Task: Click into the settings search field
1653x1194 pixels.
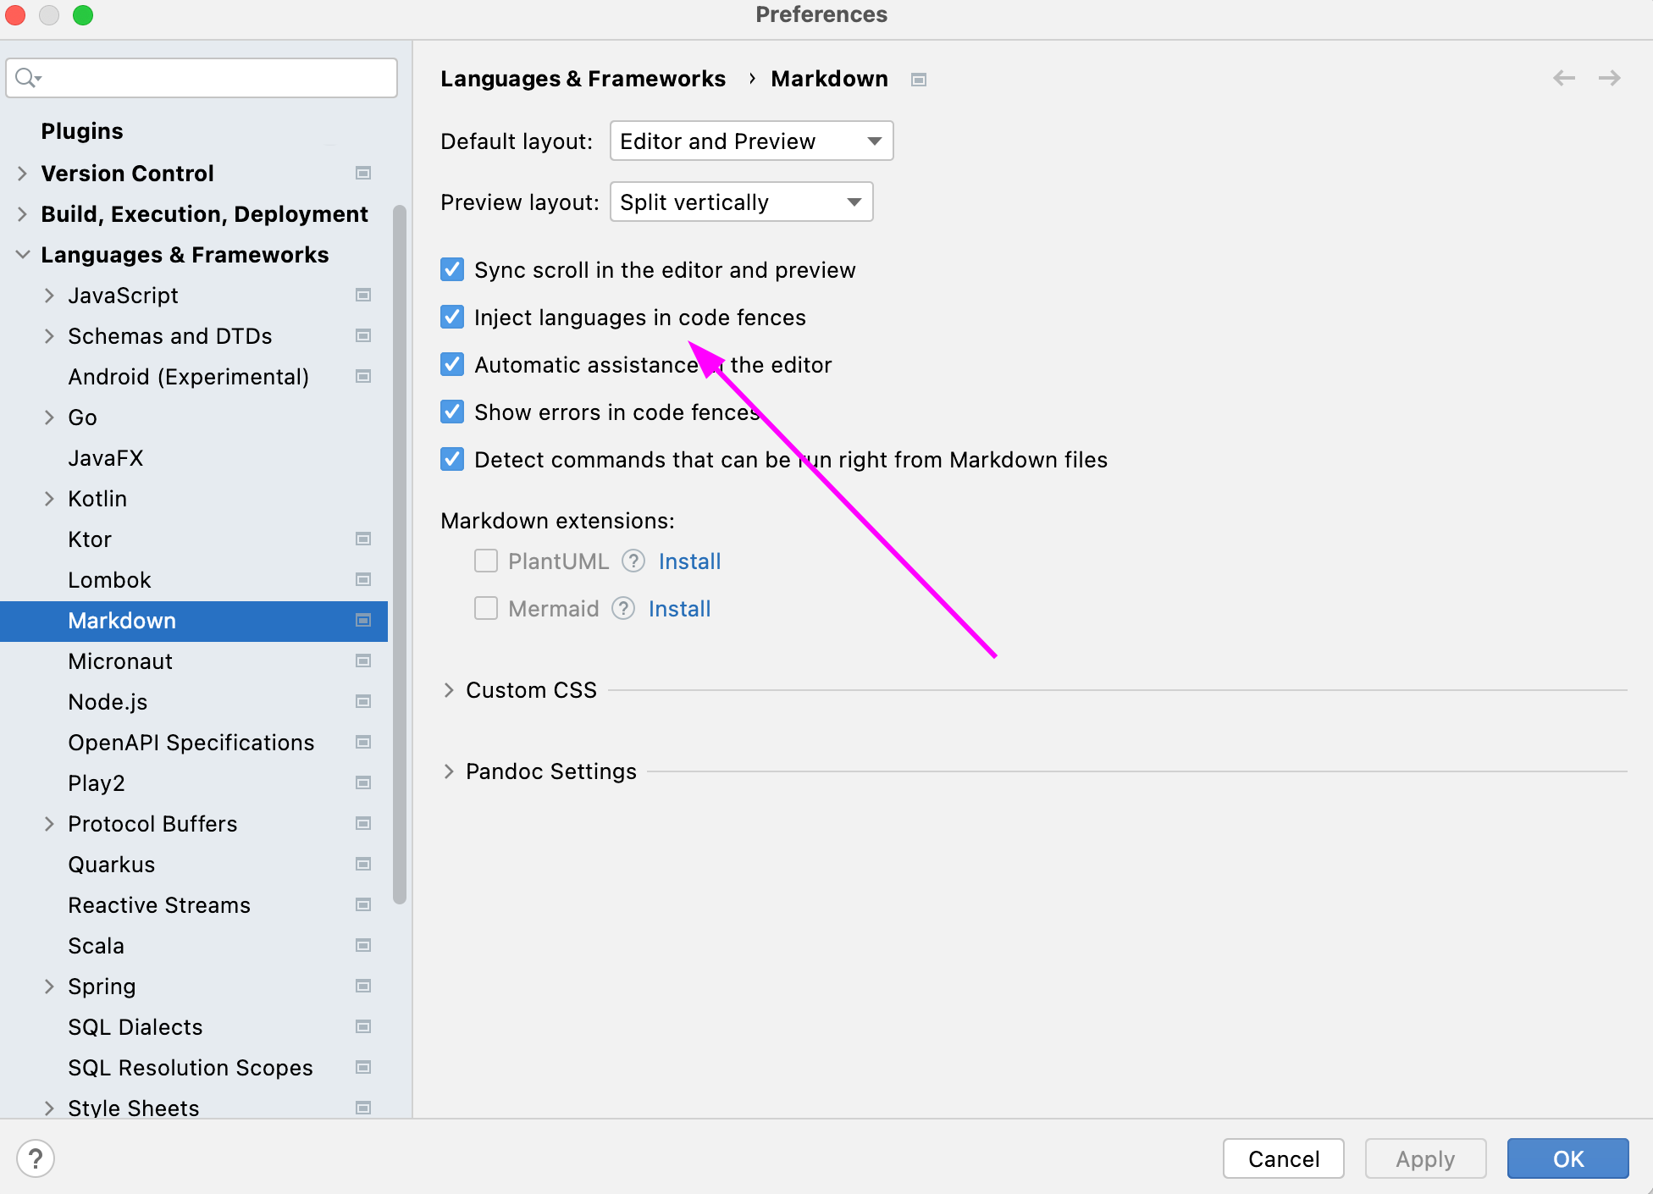Action: 202,78
